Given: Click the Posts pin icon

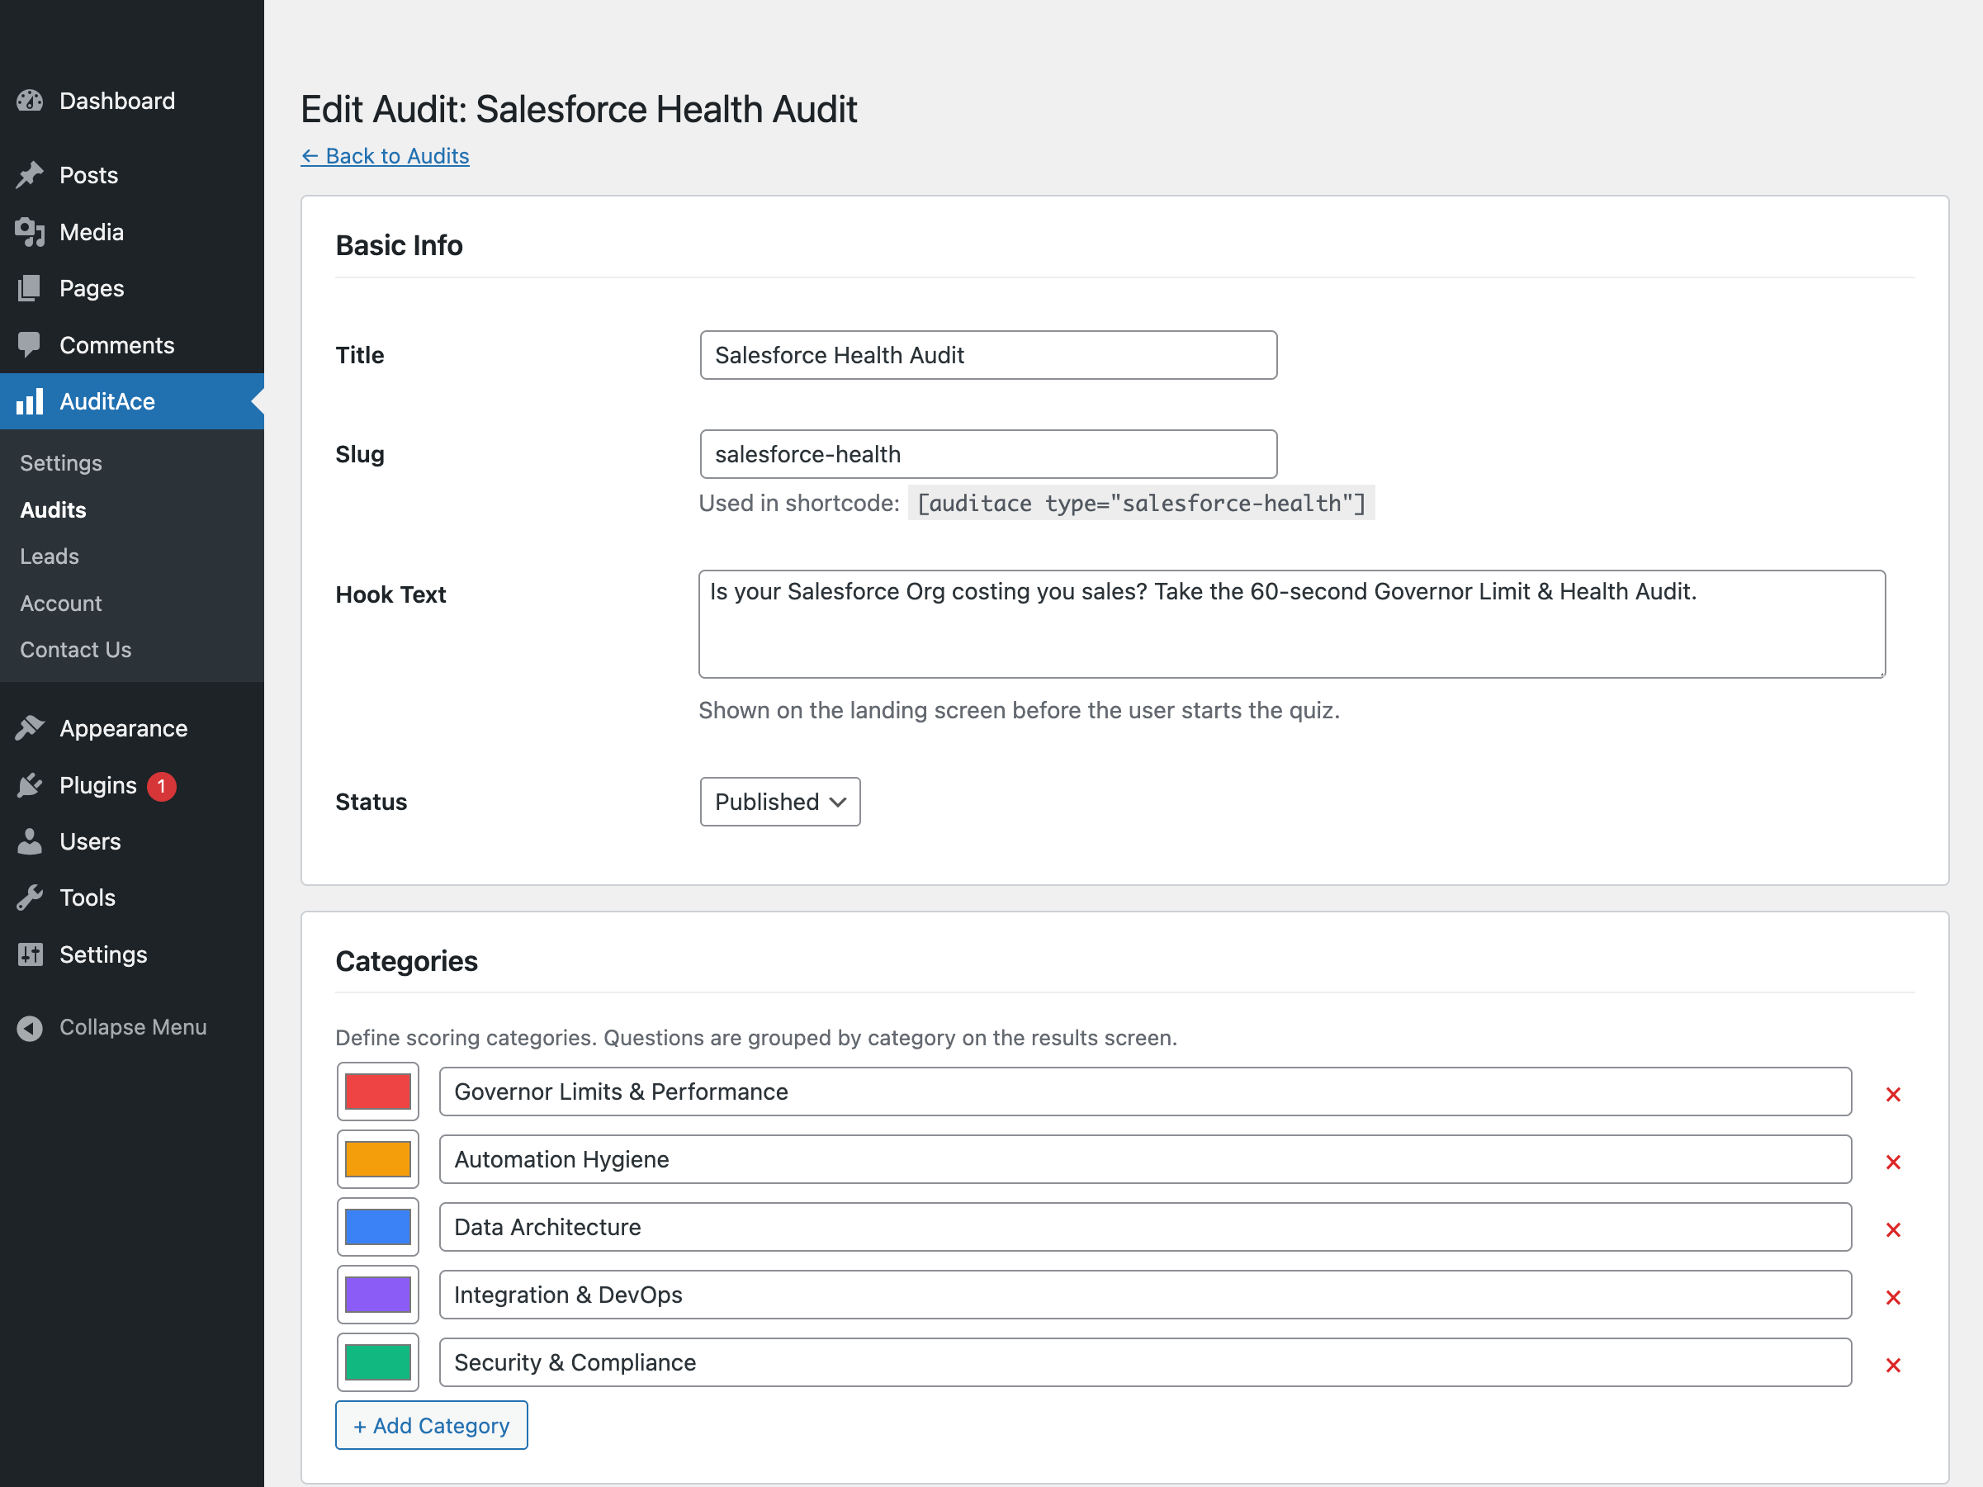Looking at the screenshot, I should click(31, 174).
